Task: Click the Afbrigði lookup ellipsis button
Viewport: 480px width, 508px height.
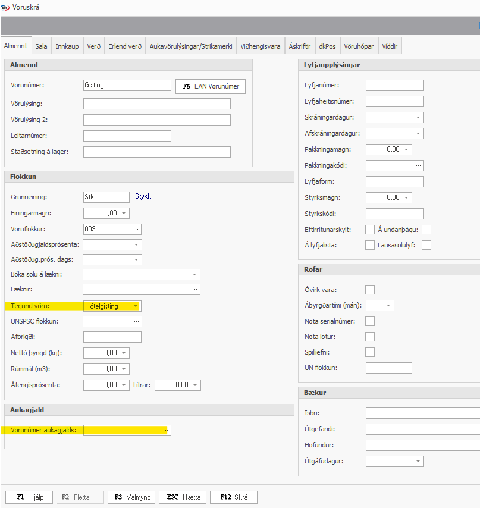Action: click(136, 337)
